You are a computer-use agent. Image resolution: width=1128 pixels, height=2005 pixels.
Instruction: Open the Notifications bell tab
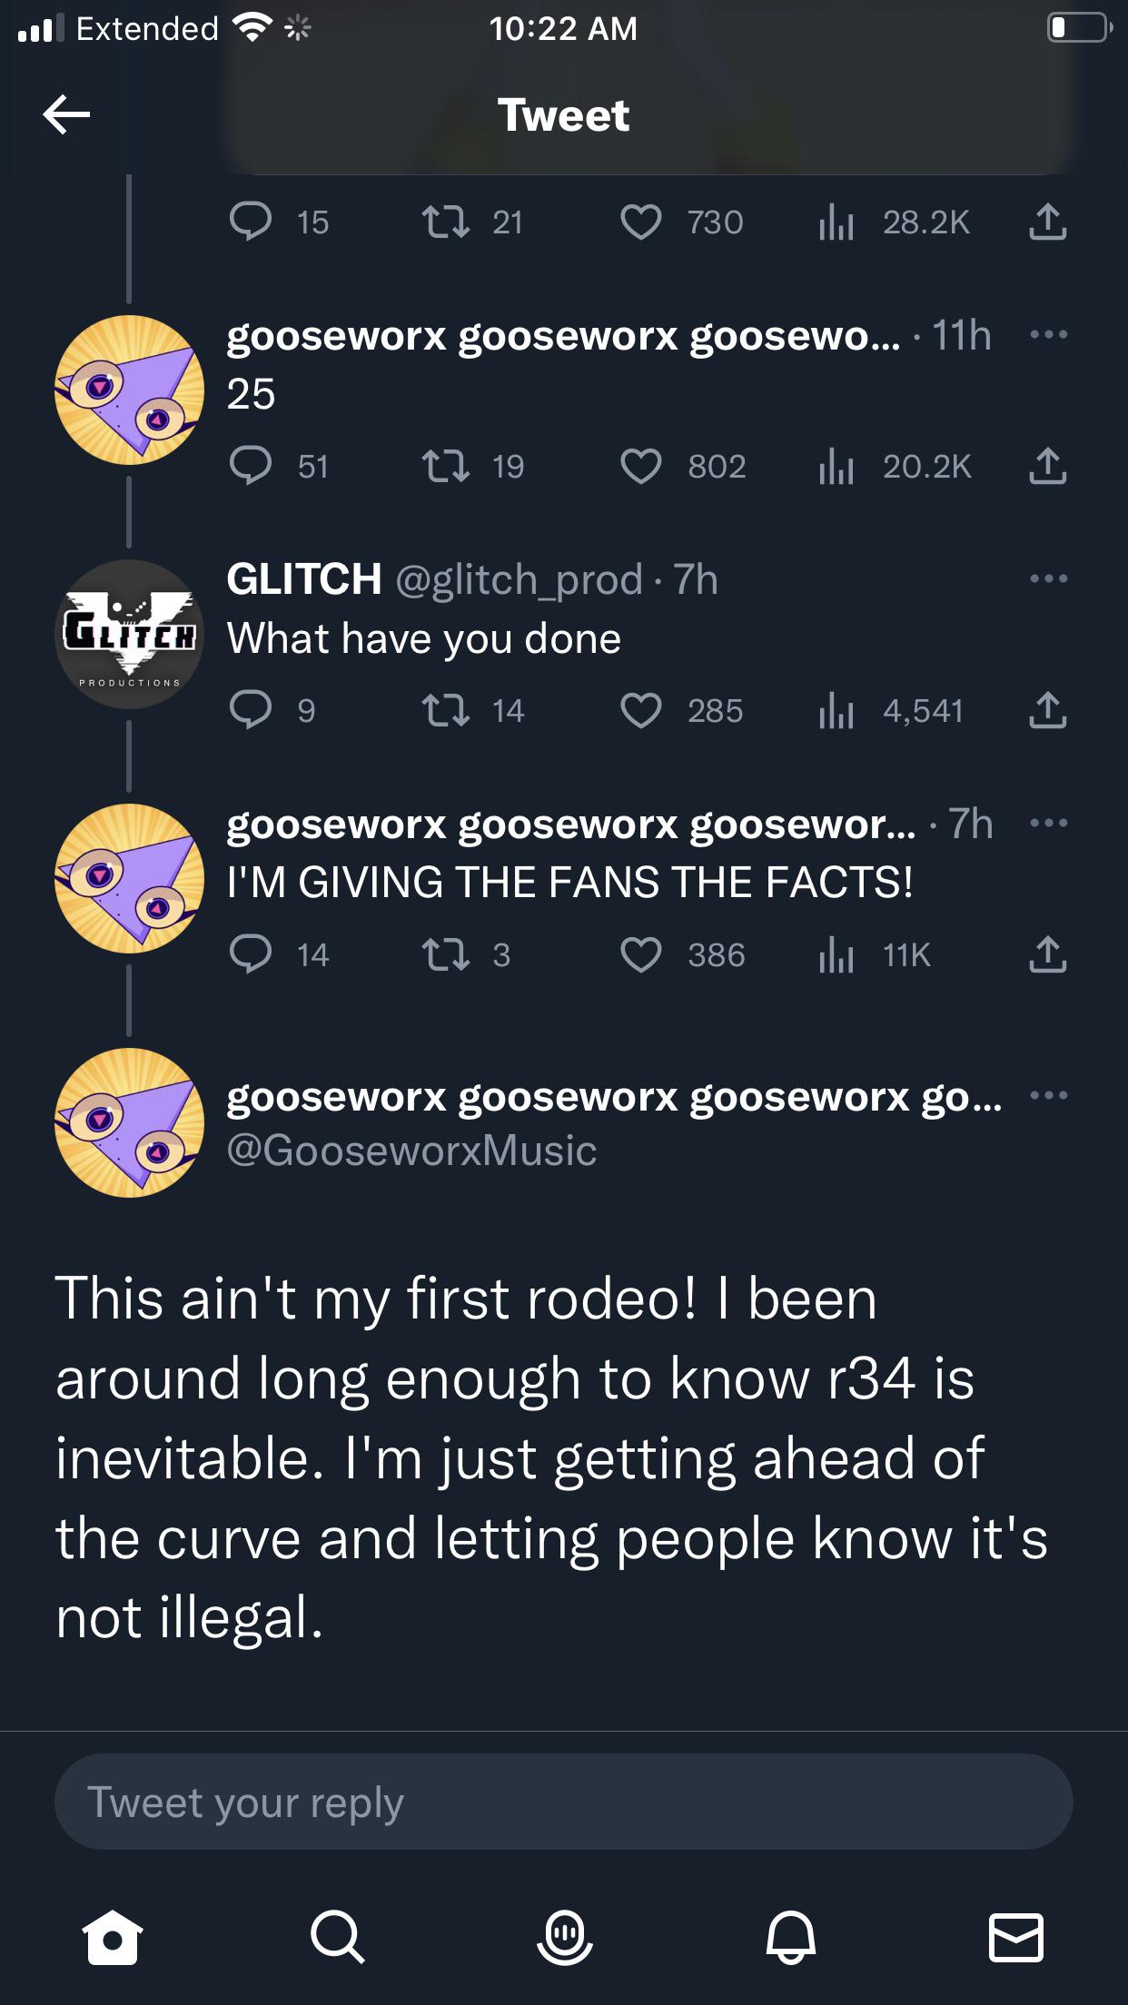pos(790,1937)
